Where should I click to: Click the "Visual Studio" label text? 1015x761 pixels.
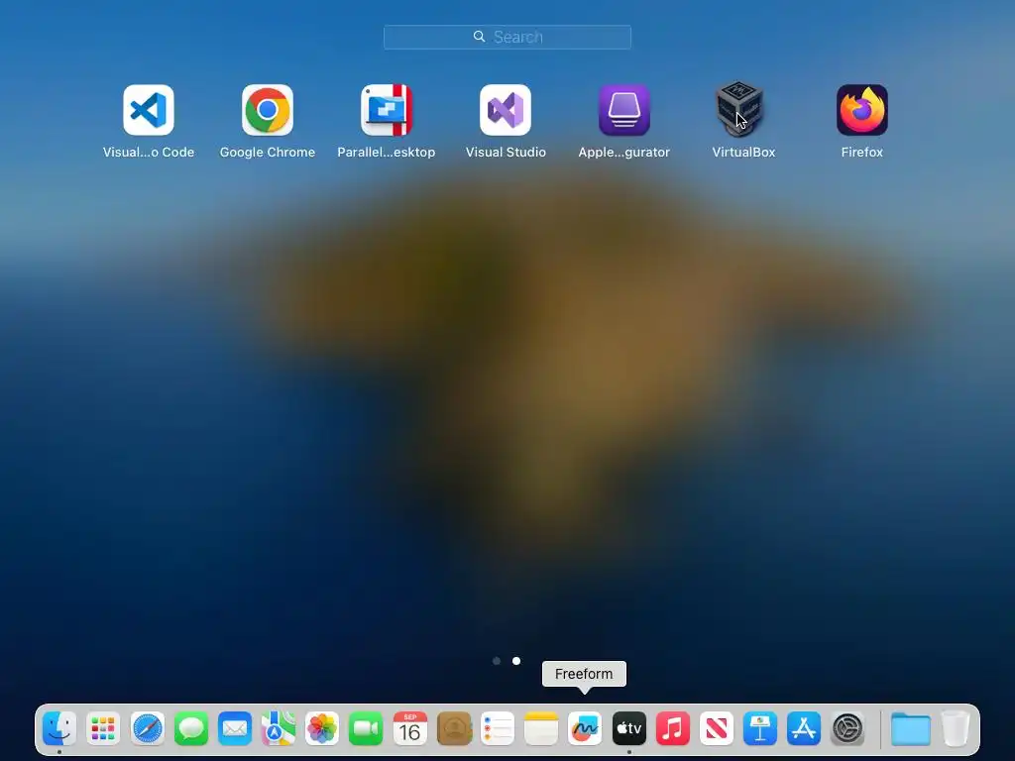click(x=506, y=152)
